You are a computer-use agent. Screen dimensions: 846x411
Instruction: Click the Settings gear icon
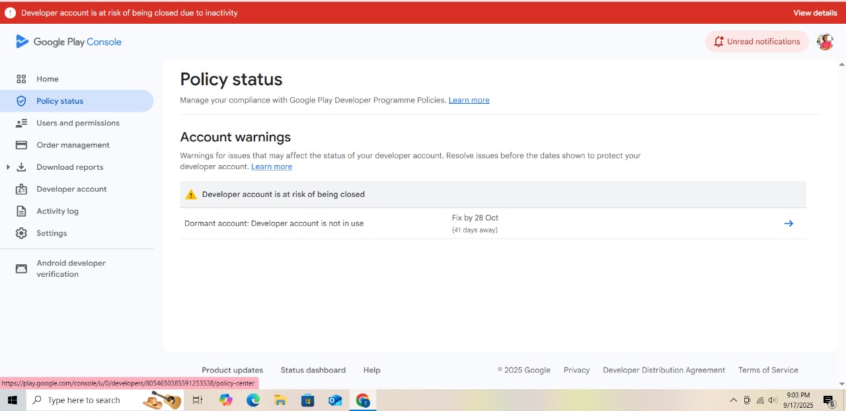pyautogui.click(x=21, y=233)
